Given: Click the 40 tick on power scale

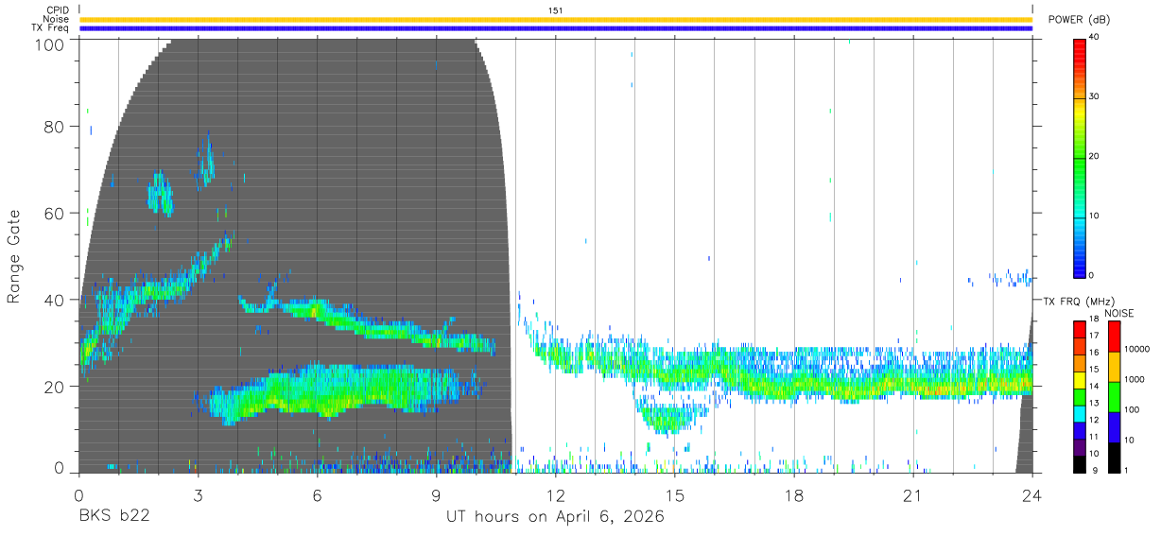Looking at the screenshot, I should pyautogui.click(x=1094, y=38).
